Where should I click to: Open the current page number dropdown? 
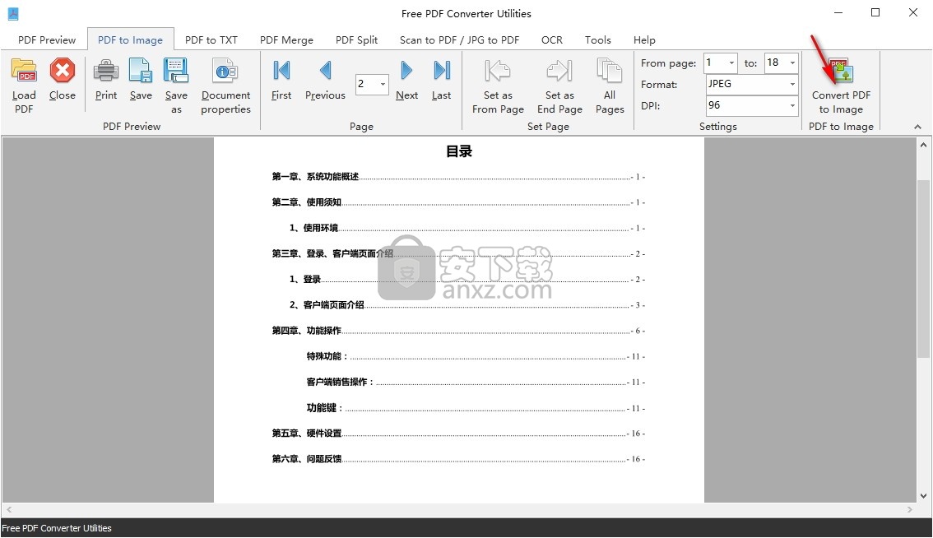click(x=383, y=84)
